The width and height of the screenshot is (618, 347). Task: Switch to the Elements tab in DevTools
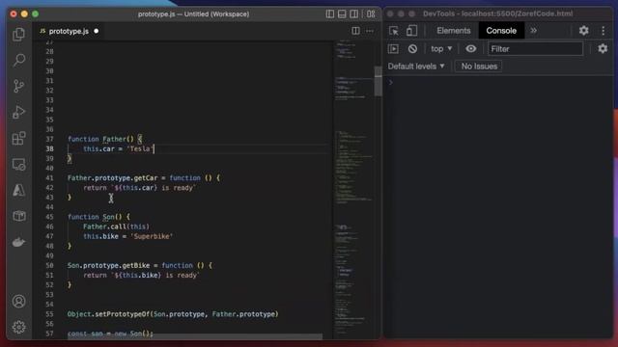(453, 31)
